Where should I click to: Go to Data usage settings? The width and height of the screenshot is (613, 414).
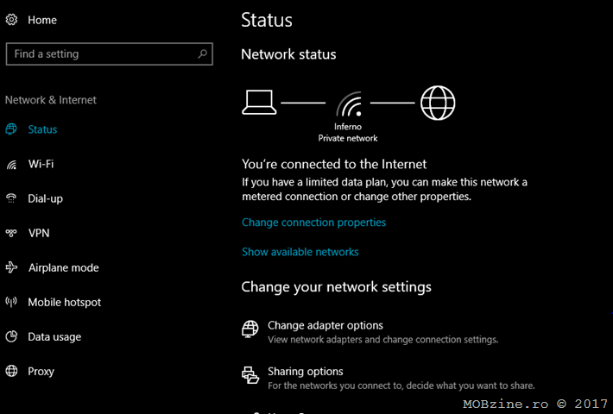pyautogui.click(x=54, y=336)
